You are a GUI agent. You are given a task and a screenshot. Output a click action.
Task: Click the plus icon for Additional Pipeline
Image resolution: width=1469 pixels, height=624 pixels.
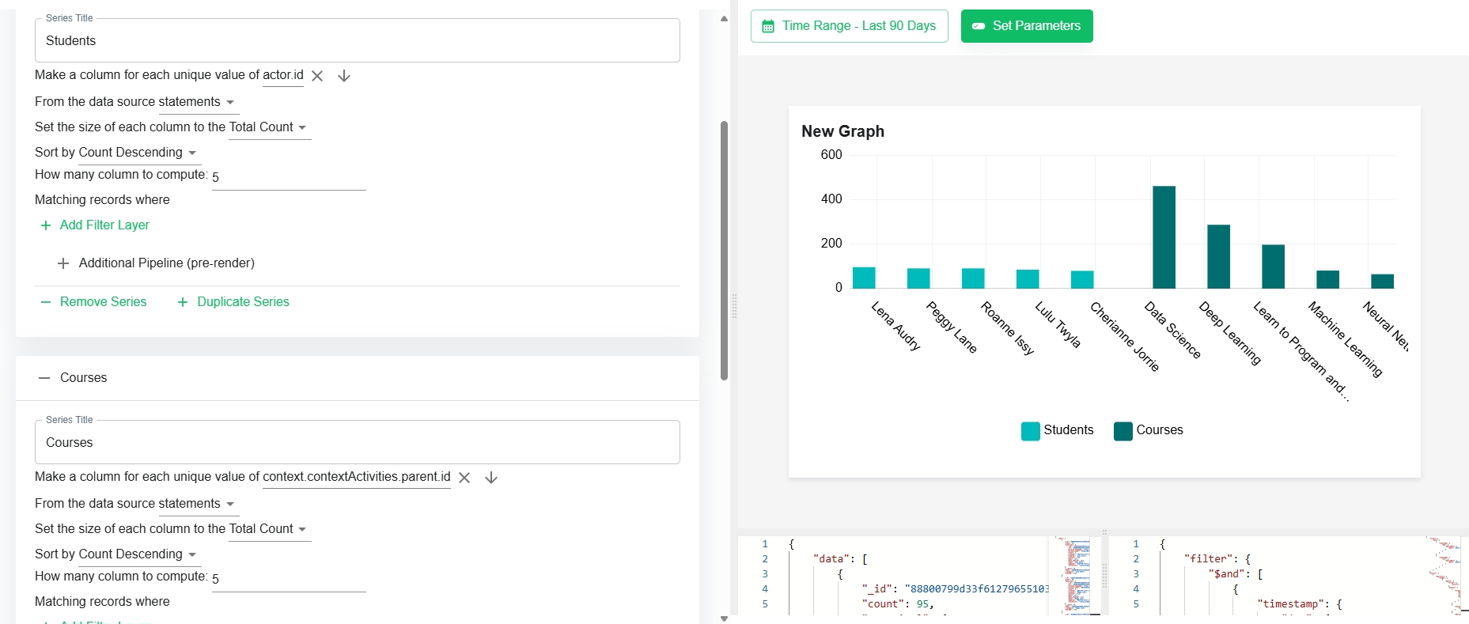[x=63, y=263]
